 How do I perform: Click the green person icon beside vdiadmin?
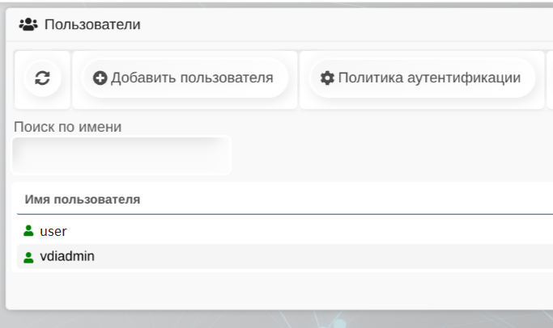tap(29, 257)
